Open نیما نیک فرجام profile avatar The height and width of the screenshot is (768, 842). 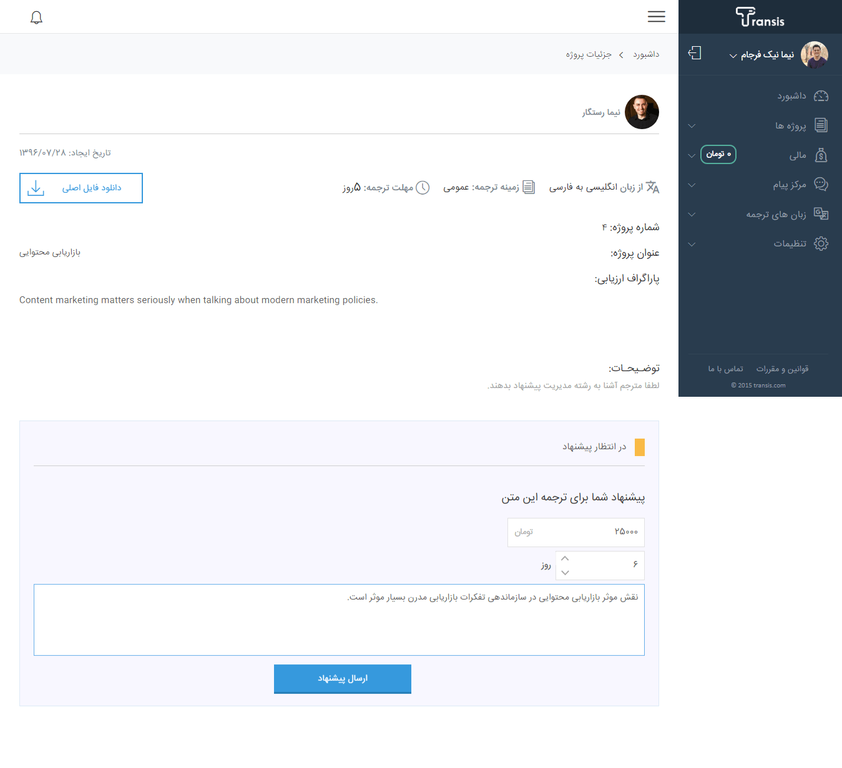click(x=815, y=55)
